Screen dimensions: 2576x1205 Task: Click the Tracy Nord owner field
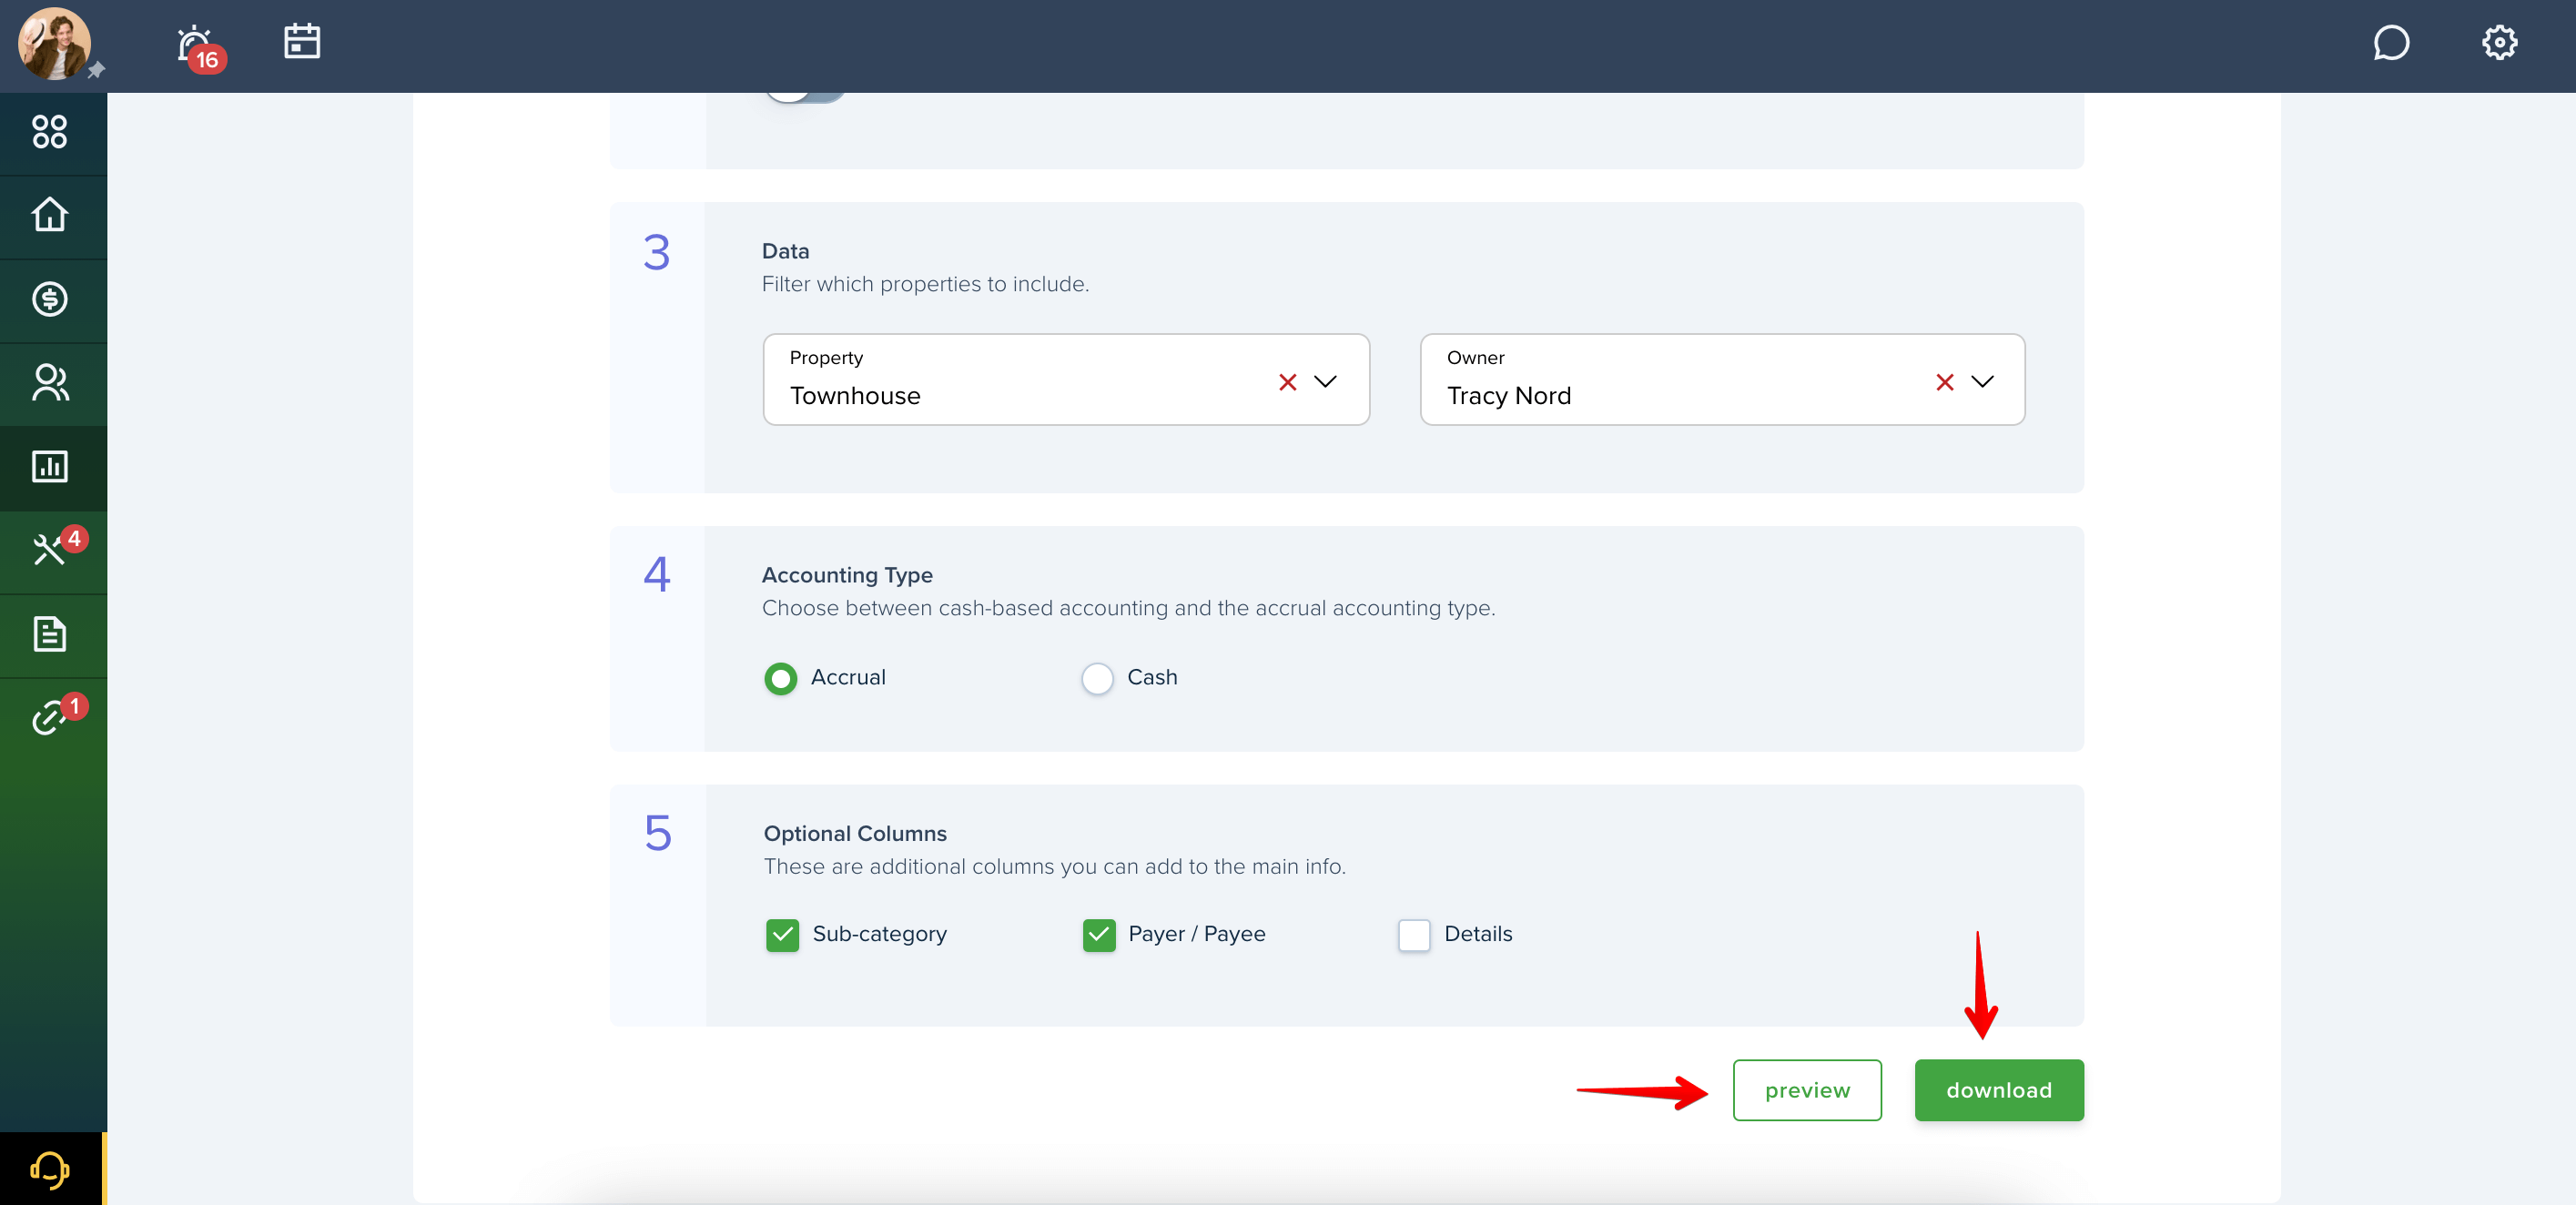click(1722, 379)
